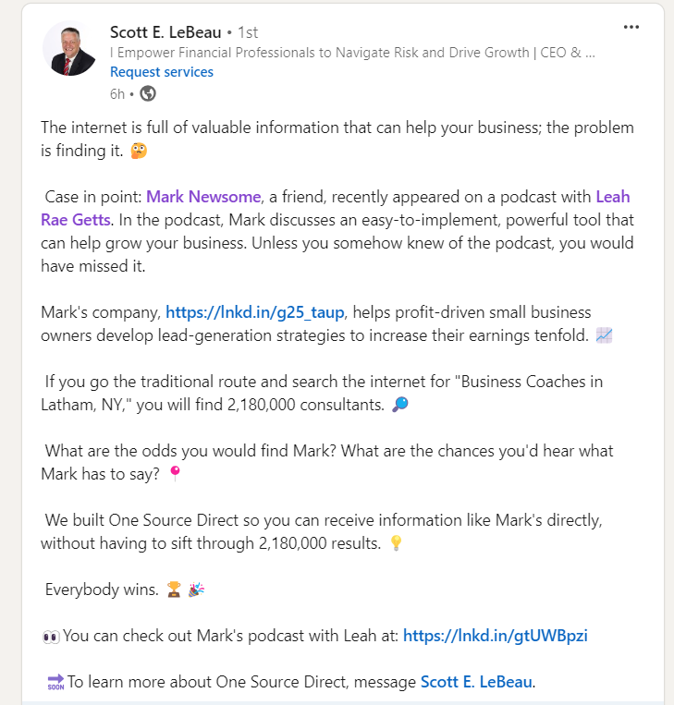Click the pushpin emoji

coord(175,475)
